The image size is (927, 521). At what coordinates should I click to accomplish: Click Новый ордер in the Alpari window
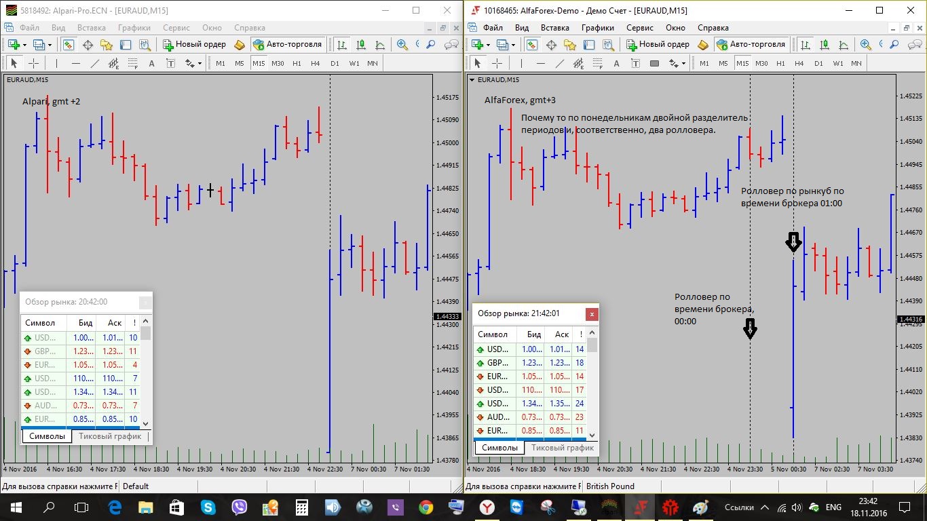pos(195,45)
